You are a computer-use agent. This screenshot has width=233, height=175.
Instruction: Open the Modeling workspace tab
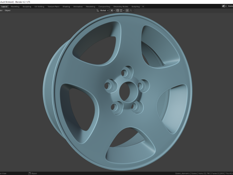pyautogui.click(x=15, y=7)
